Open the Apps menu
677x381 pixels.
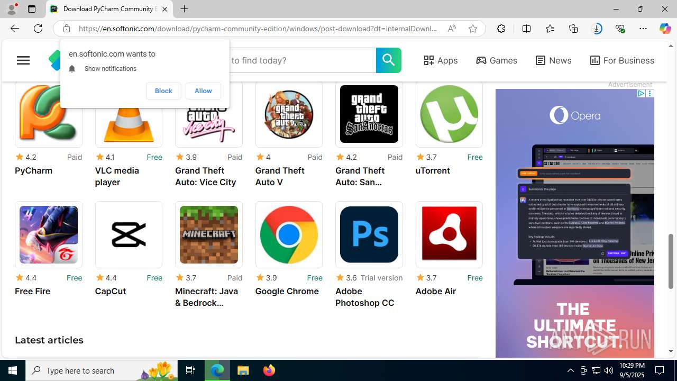441,60
